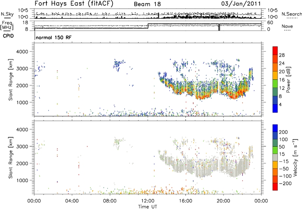Click the '12:00' time axis label

click(x=148, y=201)
